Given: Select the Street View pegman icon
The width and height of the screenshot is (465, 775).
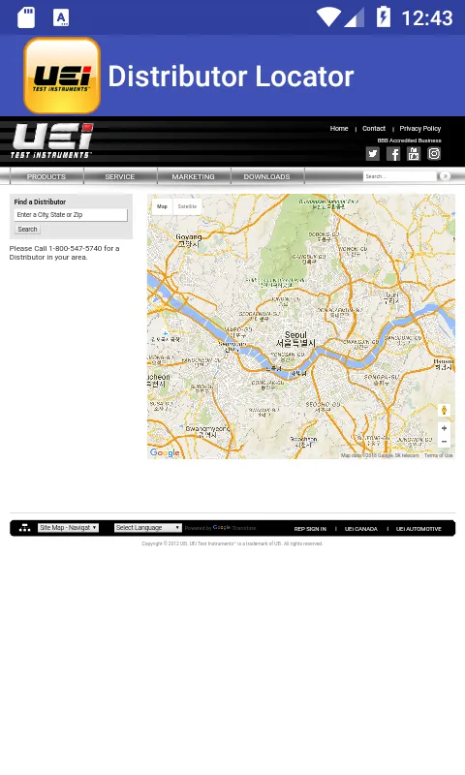Looking at the screenshot, I should (444, 410).
